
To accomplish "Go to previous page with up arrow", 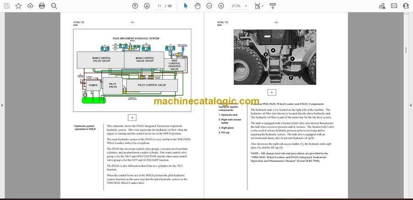I will click(135, 6).
